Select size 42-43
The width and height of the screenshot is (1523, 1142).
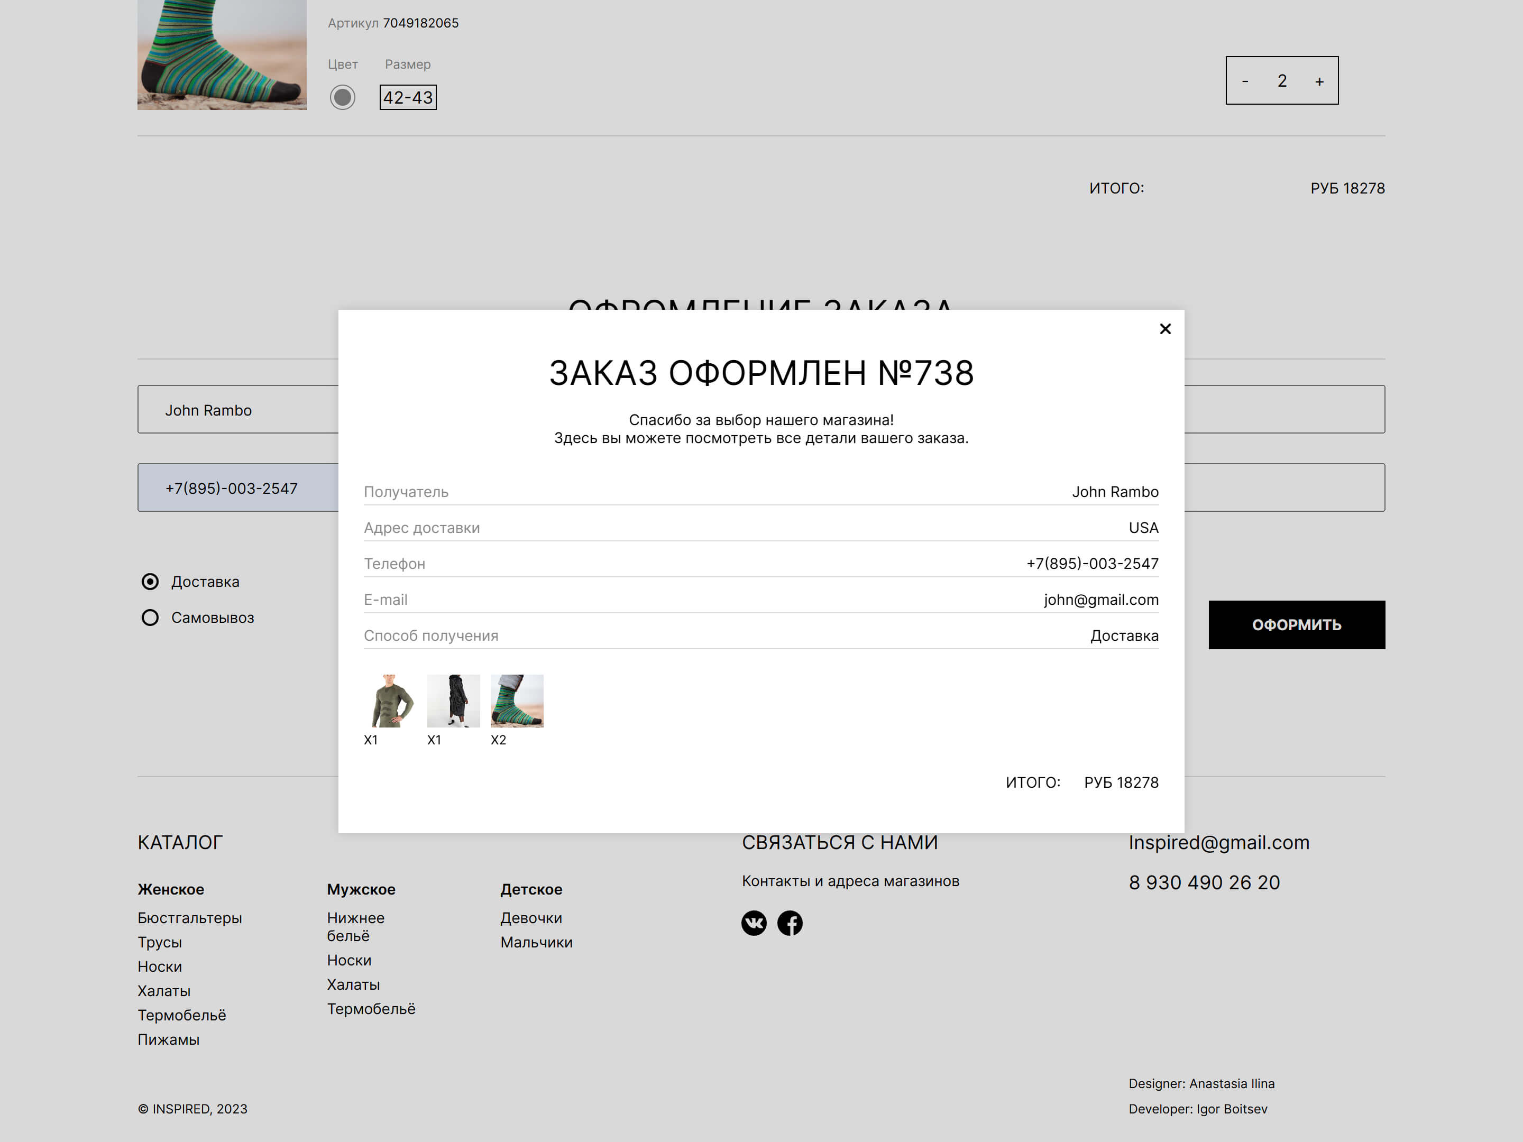click(409, 97)
